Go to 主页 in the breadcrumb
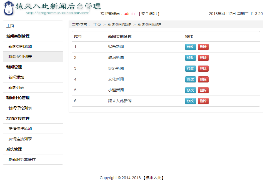 (97, 25)
